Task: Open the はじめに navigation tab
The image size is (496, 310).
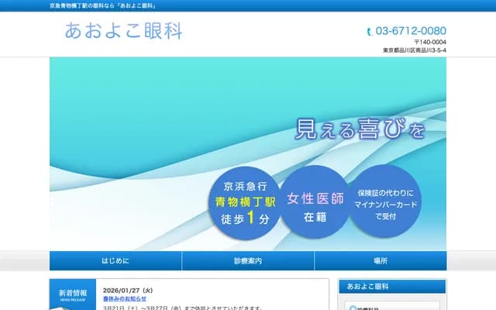Action: pos(115,261)
